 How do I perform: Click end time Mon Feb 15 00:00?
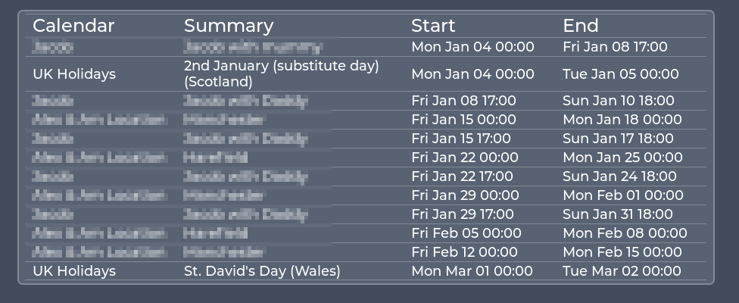(622, 251)
